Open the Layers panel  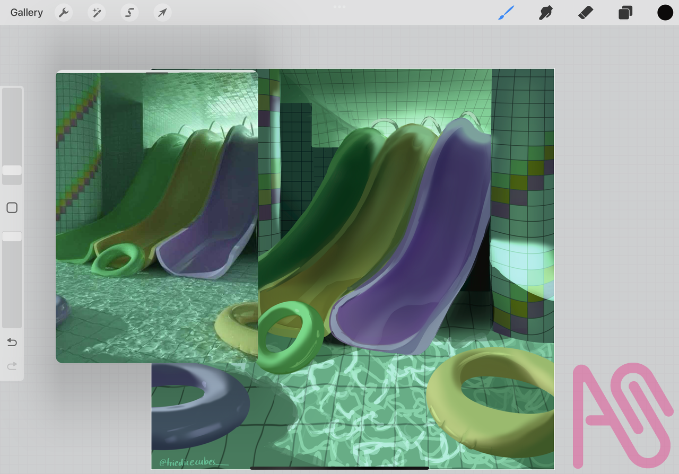pos(625,12)
